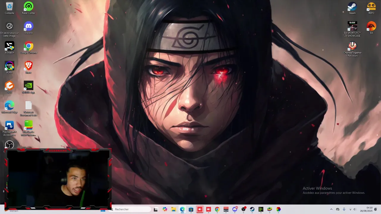Open Microsoft Store from the taskbar
The image size is (381, 214).
click(191, 210)
